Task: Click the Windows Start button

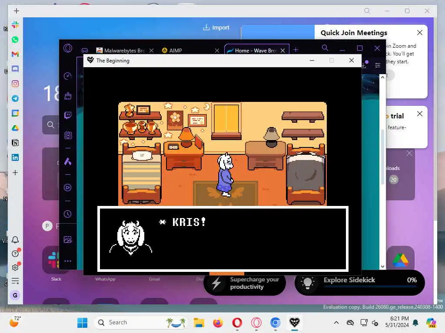Action: click(82, 323)
